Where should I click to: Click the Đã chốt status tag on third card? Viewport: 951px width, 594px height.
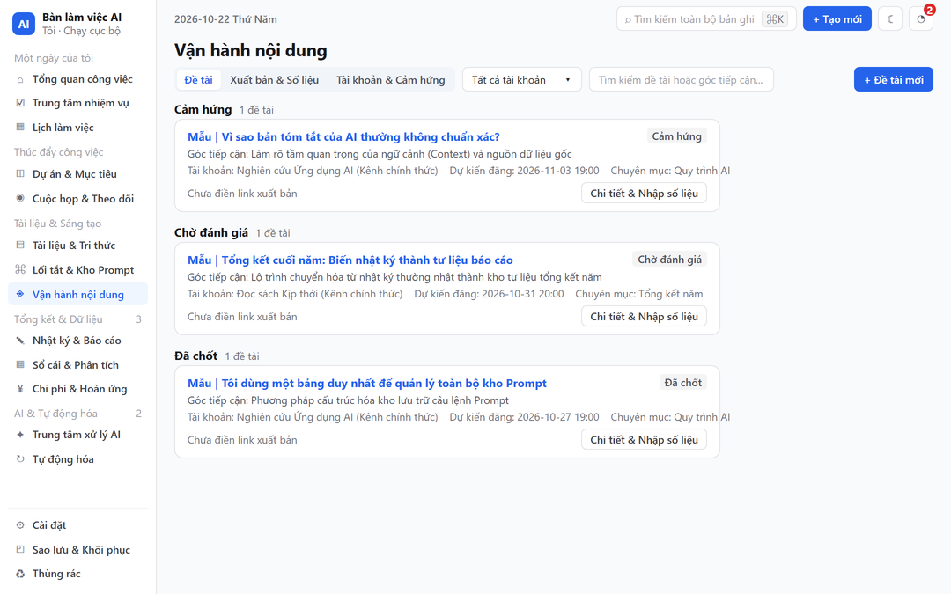[x=683, y=383]
